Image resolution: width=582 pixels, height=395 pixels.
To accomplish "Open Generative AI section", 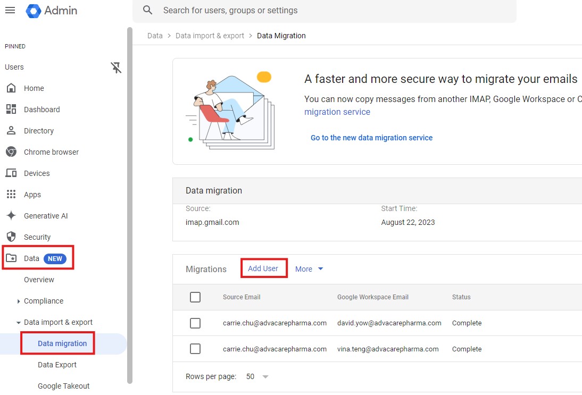I will tap(46, 216).
